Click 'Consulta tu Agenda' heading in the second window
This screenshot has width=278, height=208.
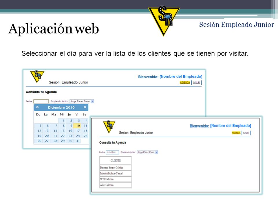113,142
